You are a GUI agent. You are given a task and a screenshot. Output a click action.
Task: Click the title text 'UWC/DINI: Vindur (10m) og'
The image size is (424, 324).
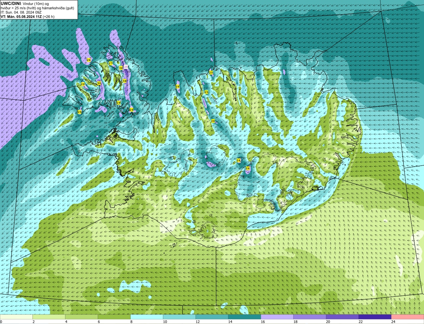(x=25, y=4)
